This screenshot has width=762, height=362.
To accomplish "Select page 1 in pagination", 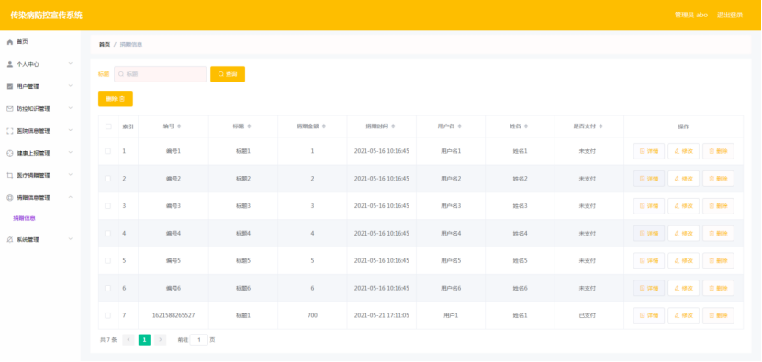I will pyautogui.click(x=144, y=340).
